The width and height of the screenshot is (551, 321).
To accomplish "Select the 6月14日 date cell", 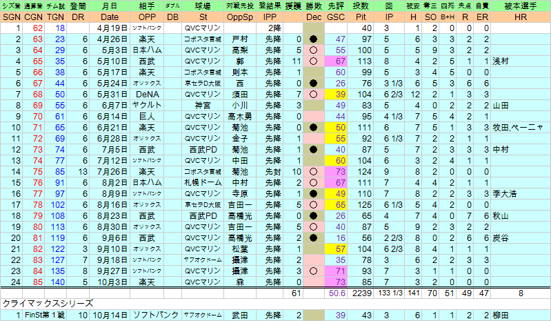I will [109, 117].
